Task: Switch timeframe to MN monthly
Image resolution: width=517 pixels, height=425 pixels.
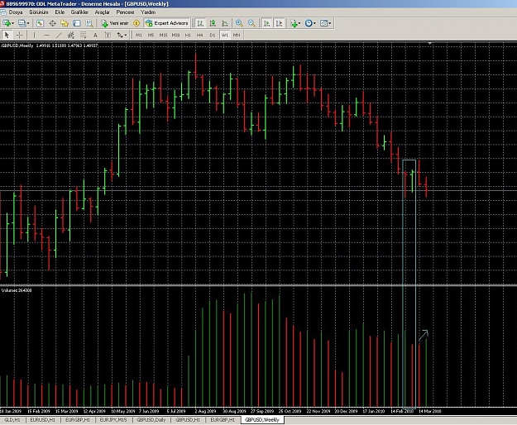Action: coord(237,35)
